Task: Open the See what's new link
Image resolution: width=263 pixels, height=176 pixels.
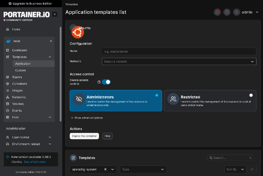Action: pyautogui.click(x=35, y=162)
